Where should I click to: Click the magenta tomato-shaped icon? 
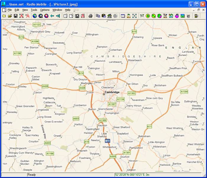point(177,16)
